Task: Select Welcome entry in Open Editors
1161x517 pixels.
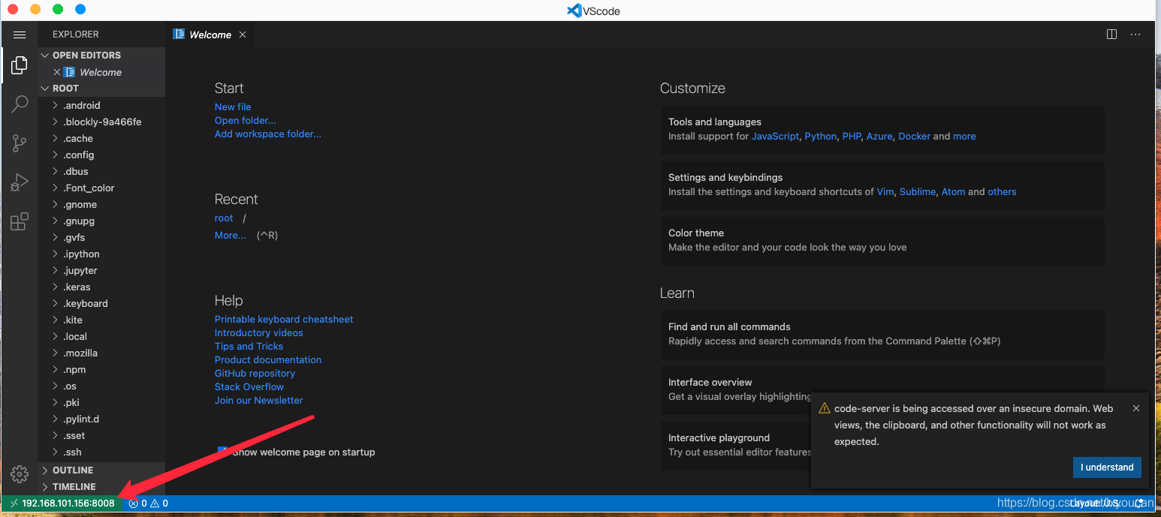Action: coord(101,72)
